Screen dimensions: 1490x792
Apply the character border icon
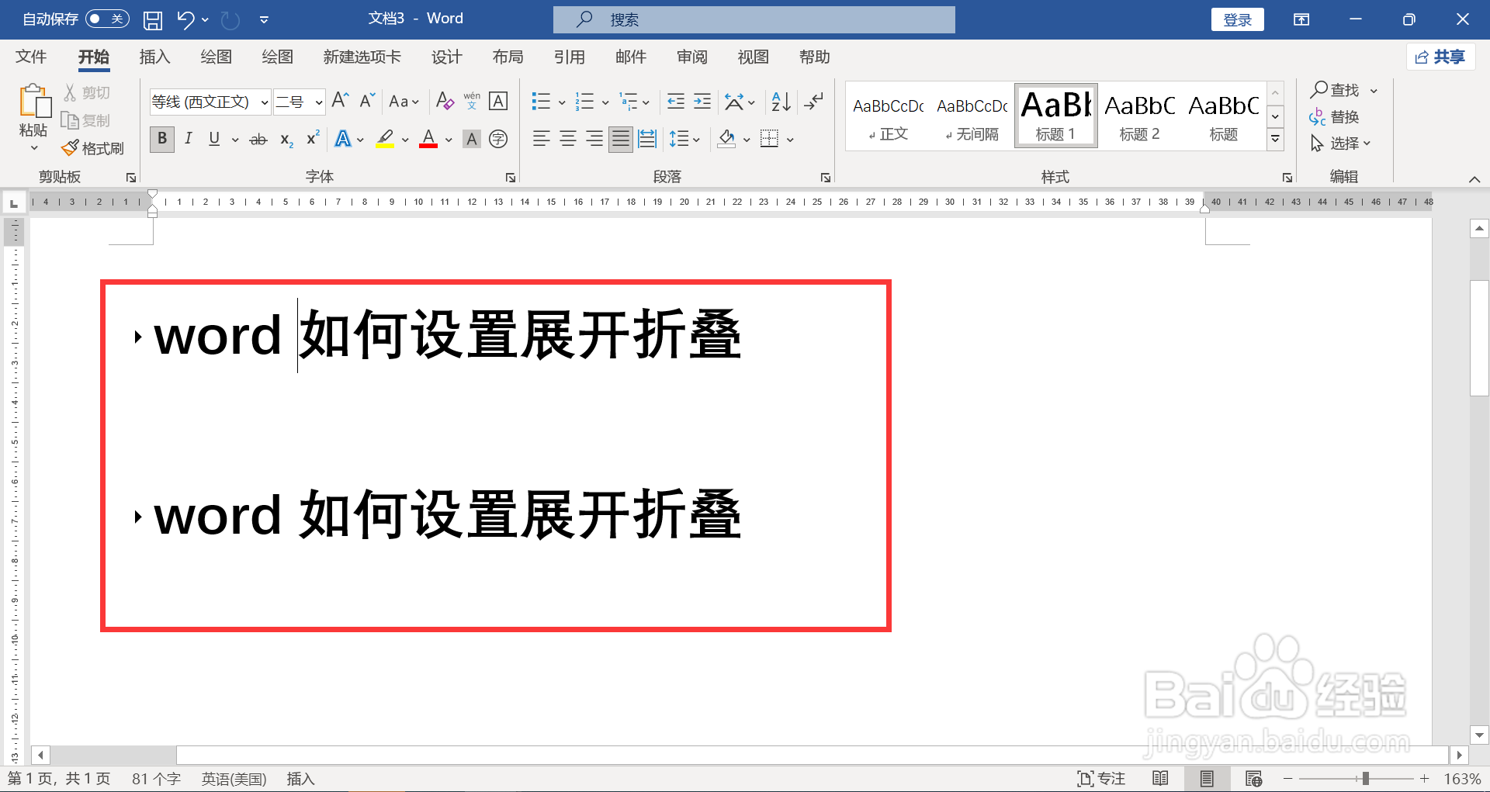[498, 101]
